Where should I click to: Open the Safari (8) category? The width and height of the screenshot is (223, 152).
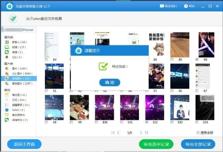(15, 110)
